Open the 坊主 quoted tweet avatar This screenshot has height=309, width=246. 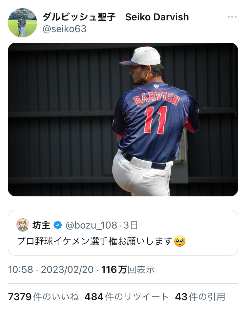23,225
